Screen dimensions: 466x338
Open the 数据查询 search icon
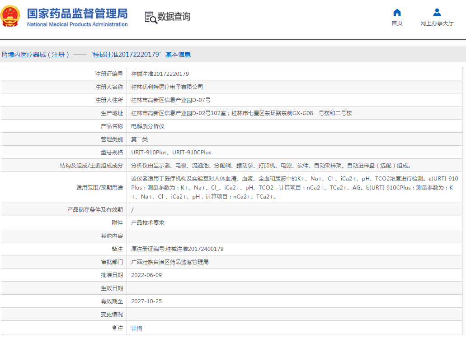pyautogui.click(x=151, y=18)
